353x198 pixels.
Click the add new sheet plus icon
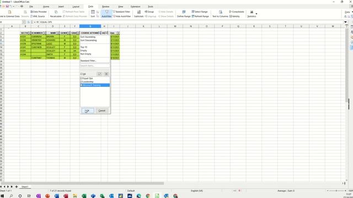click(x=16, y=187)
